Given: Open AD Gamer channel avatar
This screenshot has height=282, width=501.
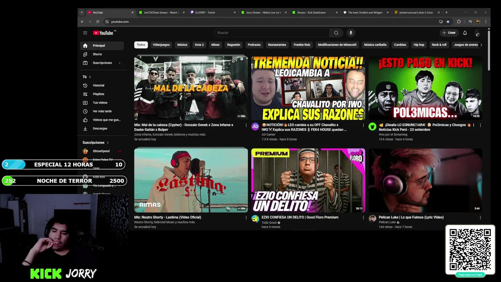Looking at the screenshot, I should click(255, 127).
